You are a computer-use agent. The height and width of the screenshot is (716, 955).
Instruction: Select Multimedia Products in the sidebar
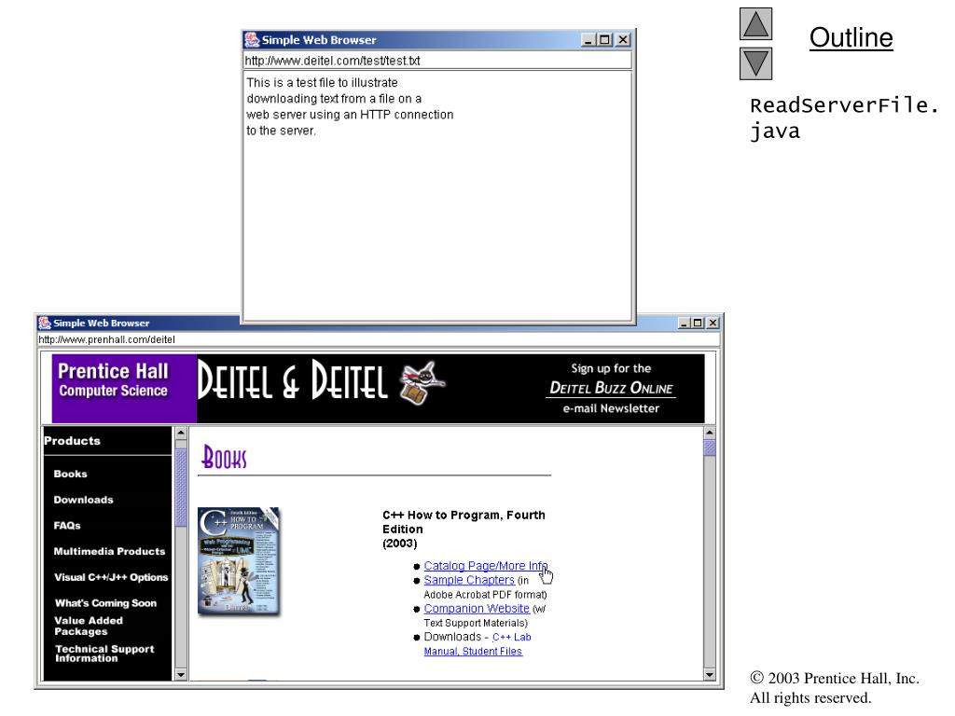110,552
